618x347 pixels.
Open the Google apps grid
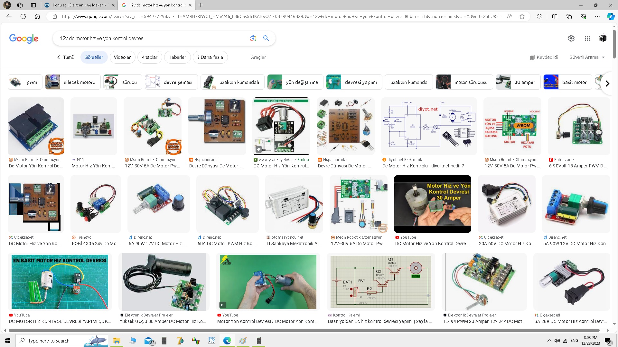(587, 38)
